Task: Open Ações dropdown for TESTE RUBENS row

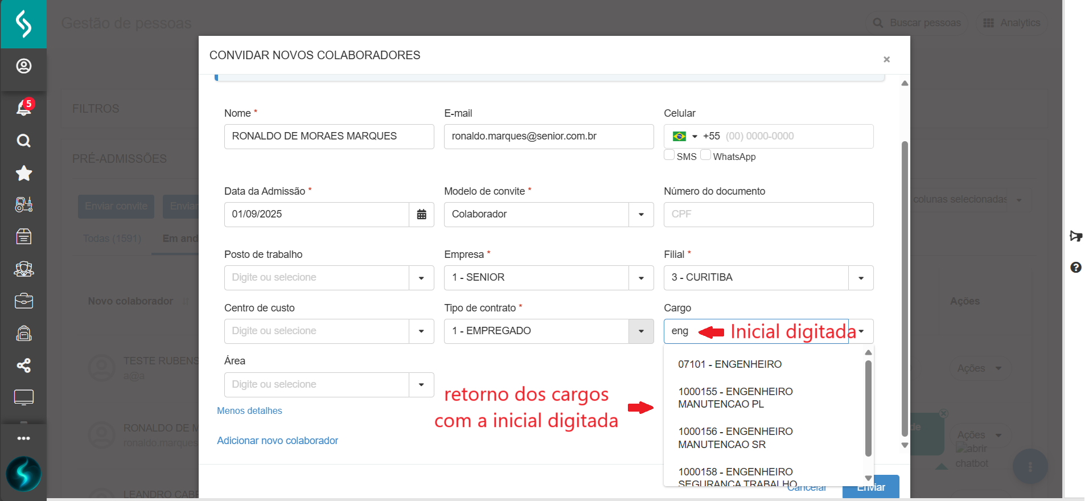Action: tap(979, 368)
